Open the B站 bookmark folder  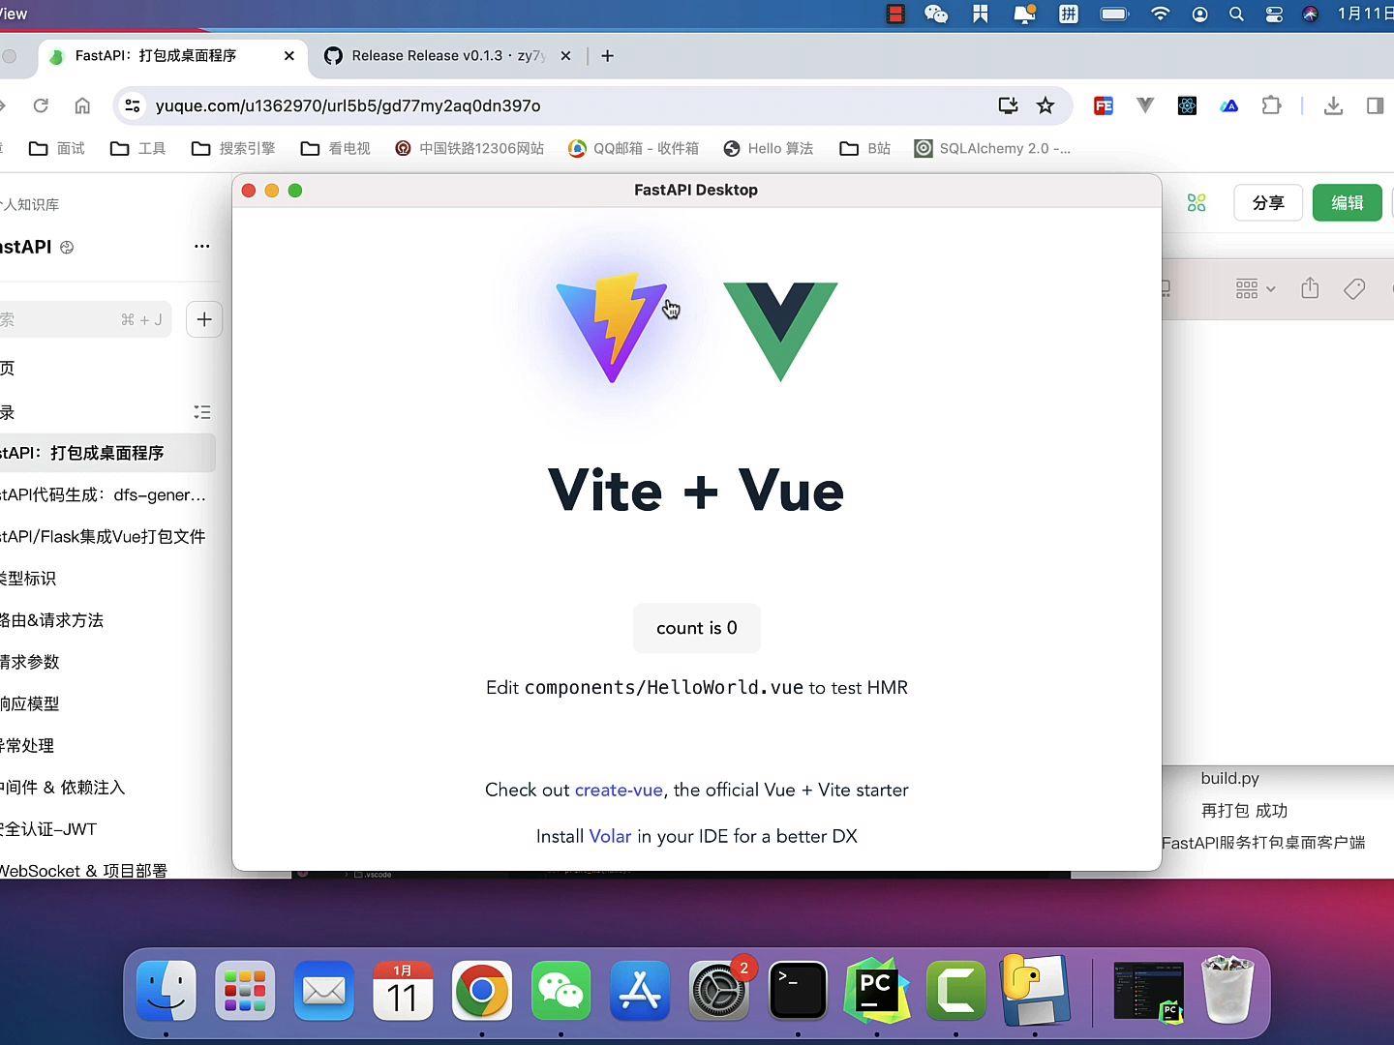point(865,148)
